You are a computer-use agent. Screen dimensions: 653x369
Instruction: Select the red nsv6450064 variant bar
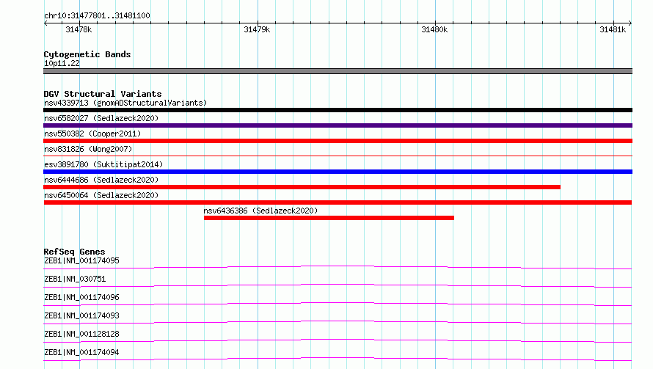click(338, 202)
